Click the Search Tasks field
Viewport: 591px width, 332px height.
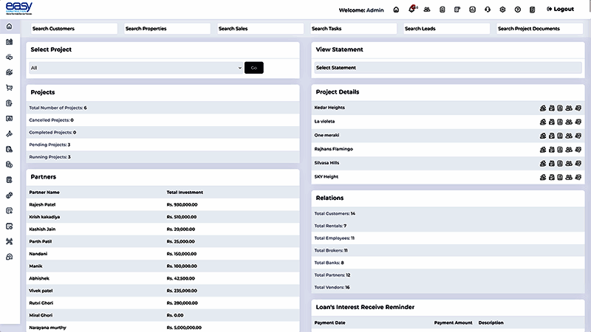353,29
